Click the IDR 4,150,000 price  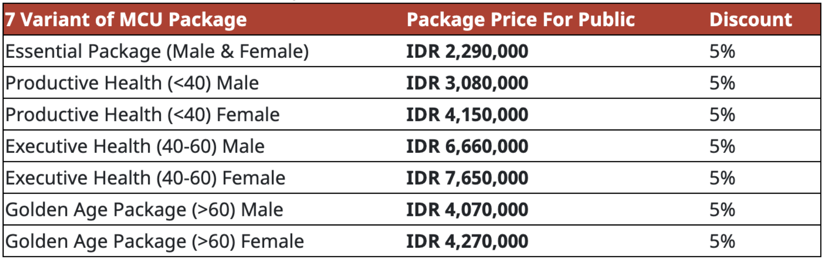coord(467,115)
